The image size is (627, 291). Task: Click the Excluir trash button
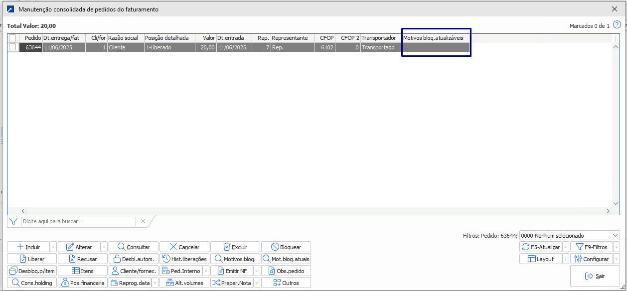click(x=235, y=247)
